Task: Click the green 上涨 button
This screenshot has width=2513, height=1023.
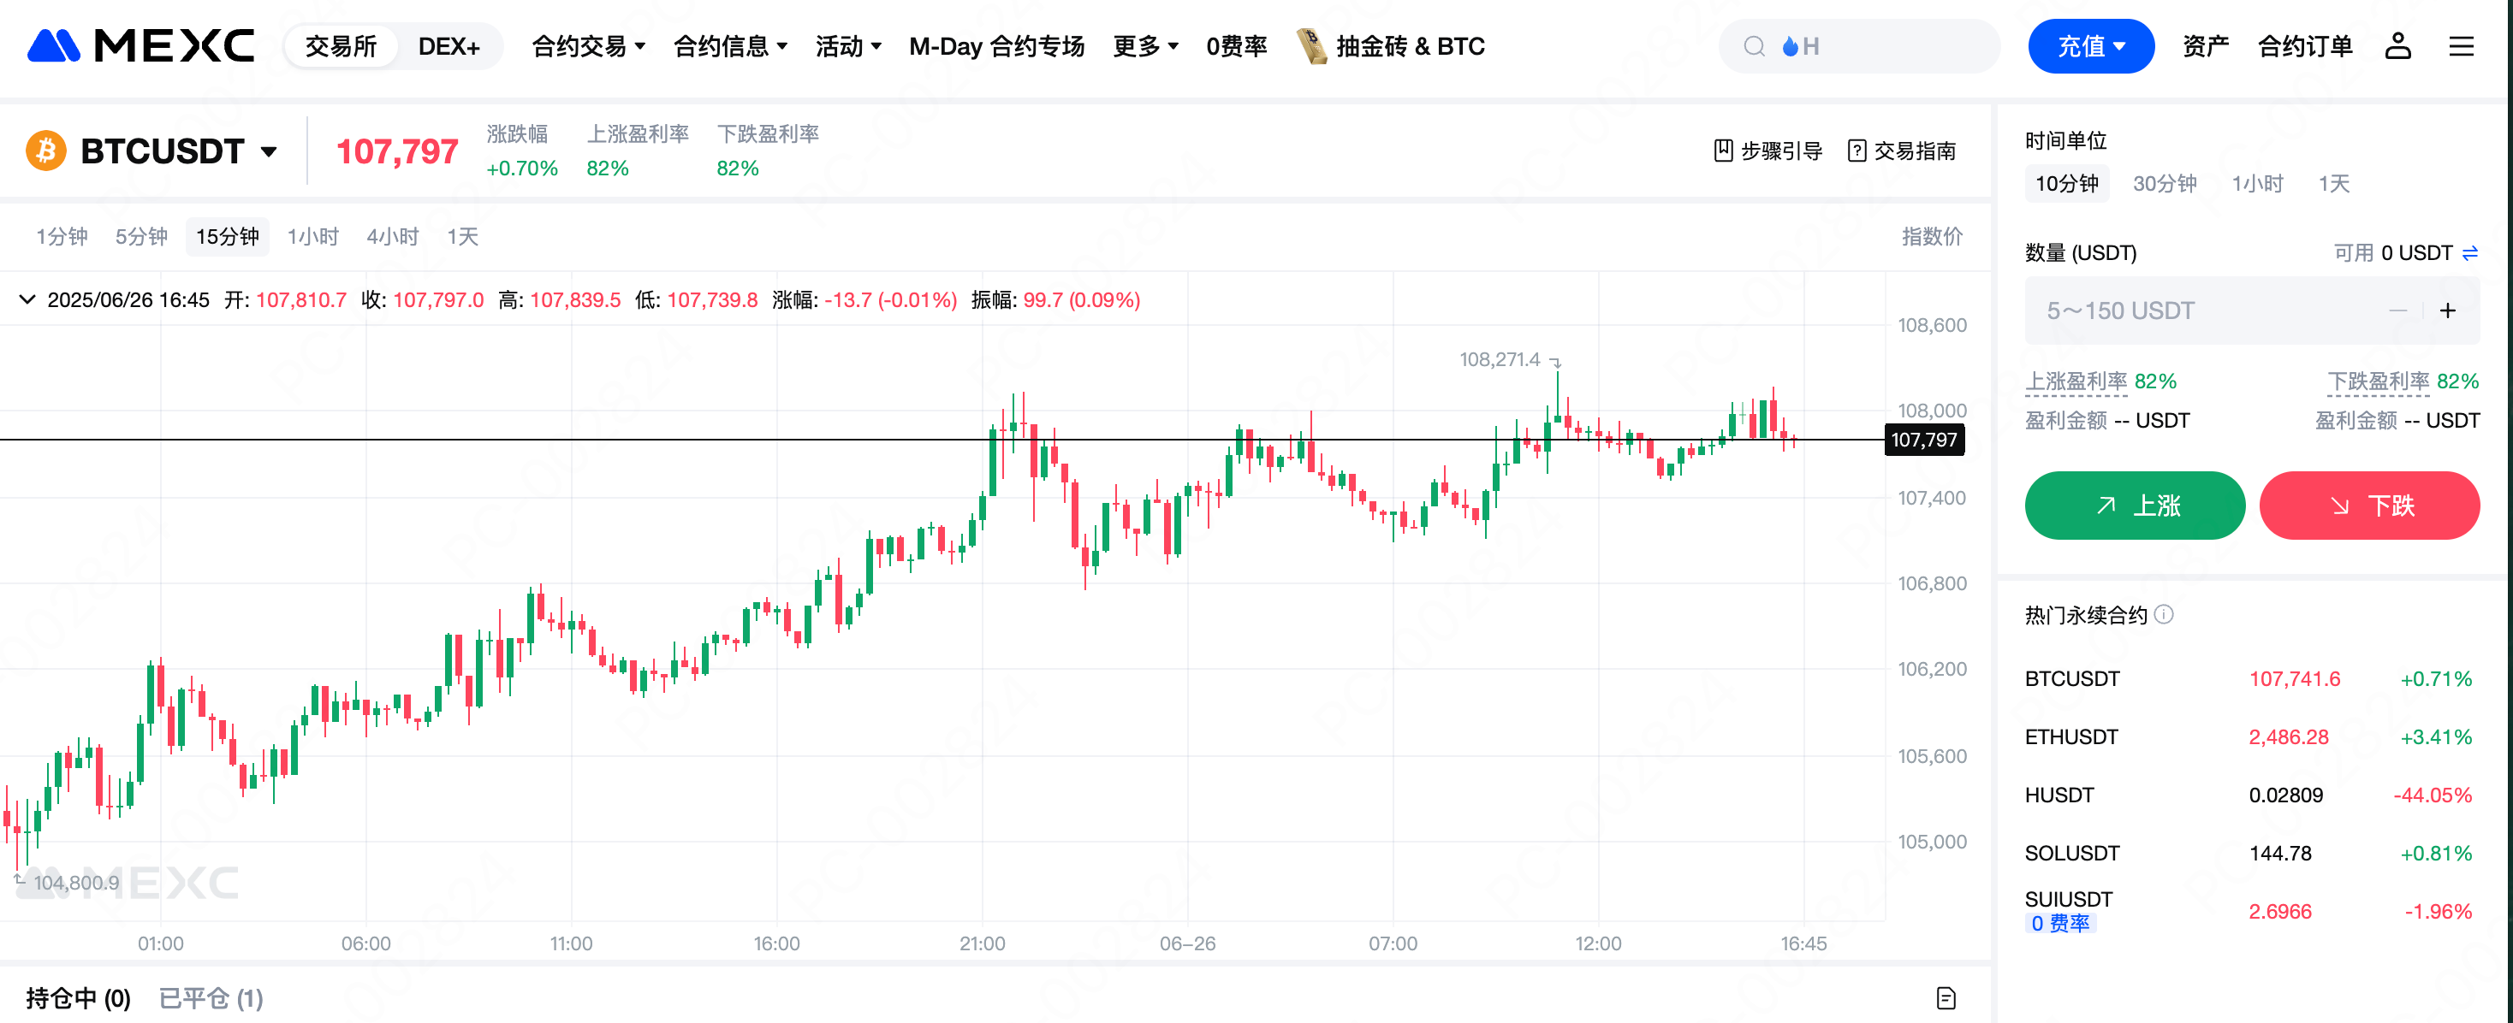Action: coord(2135,506)
